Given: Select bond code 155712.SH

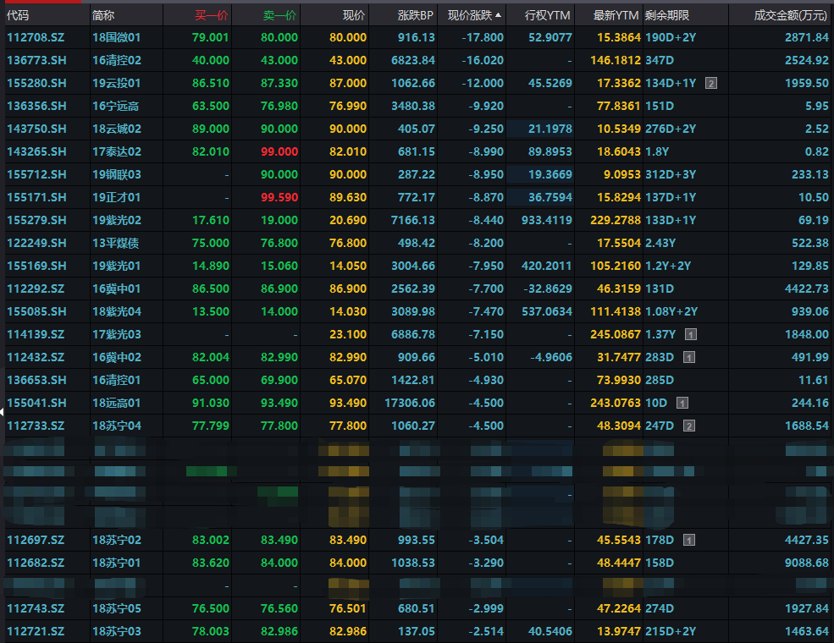Looking at the screenshot, I should pos(36,175).
